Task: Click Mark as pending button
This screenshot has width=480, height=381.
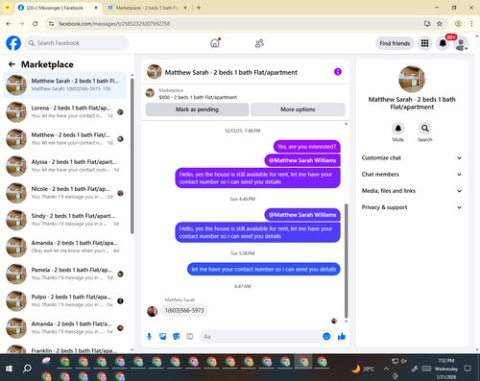Action: 197,109
